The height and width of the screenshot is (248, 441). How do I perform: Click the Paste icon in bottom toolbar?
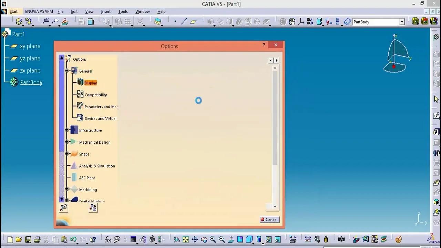[x=64, y=239]
